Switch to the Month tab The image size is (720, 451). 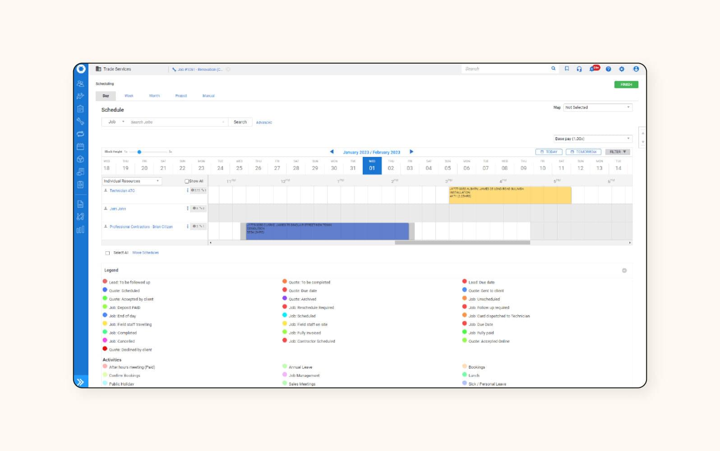coord(154,96)
